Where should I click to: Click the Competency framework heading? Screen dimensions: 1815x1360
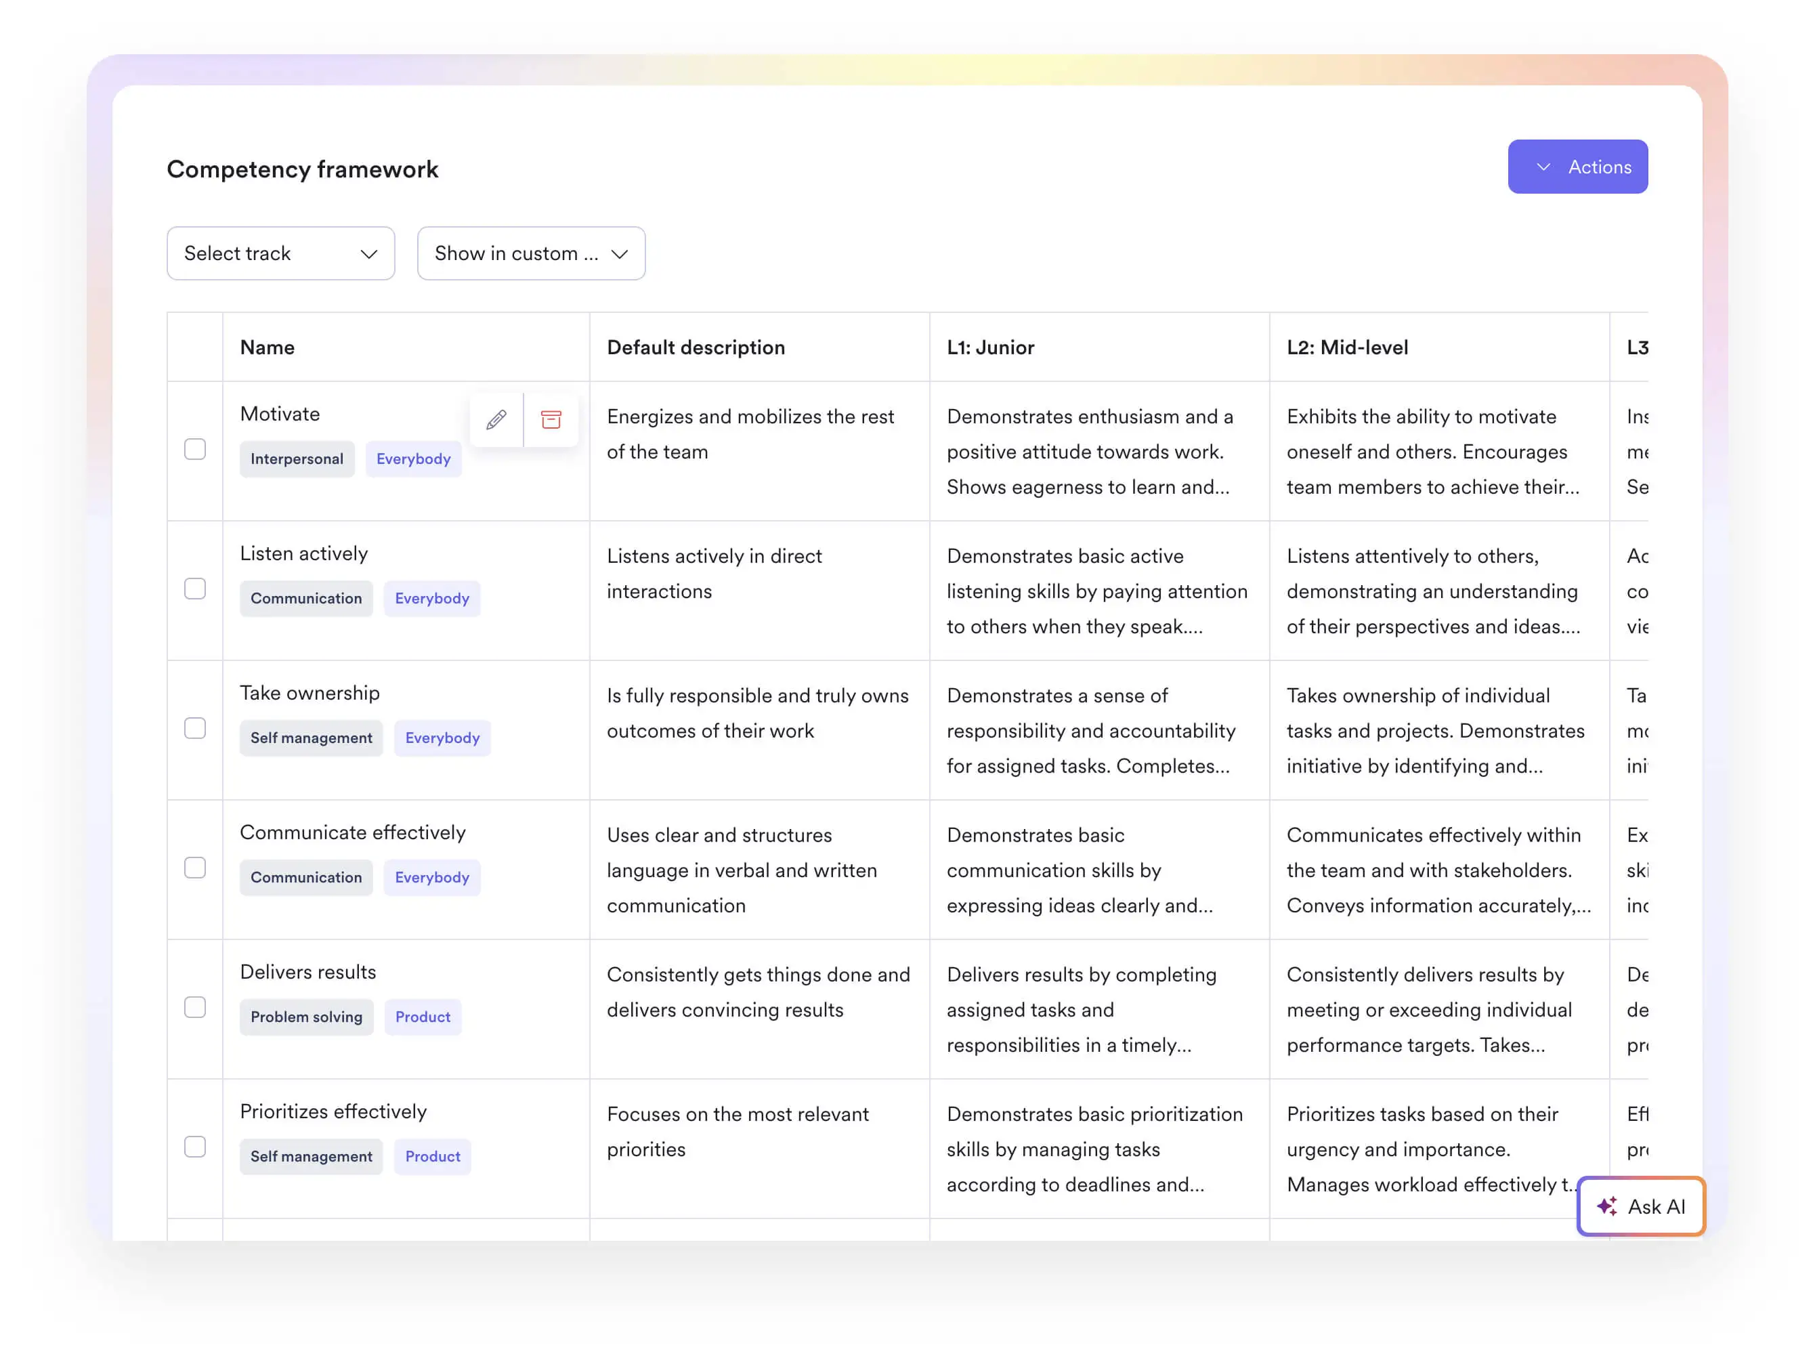point(303,169)
